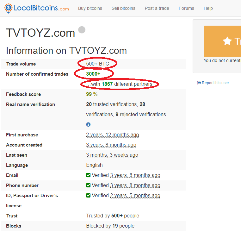Click the green checkmark in the Email row
The width and height of the screenshot is (241, 232).
[x=88, y=175]
